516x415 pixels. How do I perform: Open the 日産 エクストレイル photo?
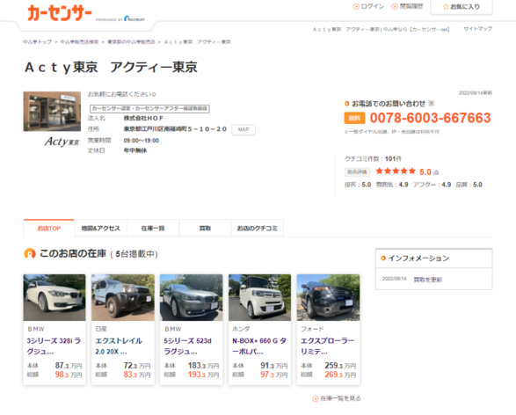pyautogui.click(x=123, y=297)
